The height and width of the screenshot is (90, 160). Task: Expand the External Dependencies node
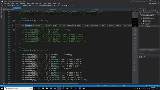[x=141, y=19]
